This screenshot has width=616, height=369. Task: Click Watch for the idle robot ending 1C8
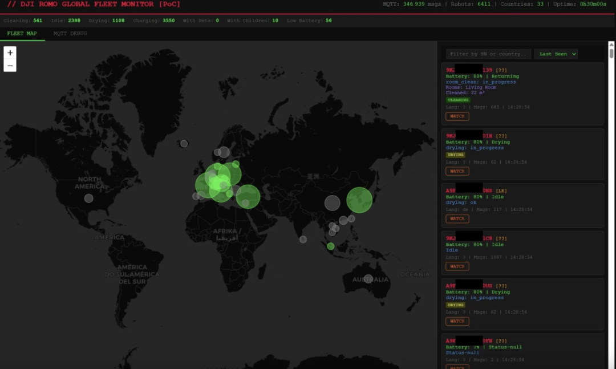pyautogui.click(x=457, y=266)
